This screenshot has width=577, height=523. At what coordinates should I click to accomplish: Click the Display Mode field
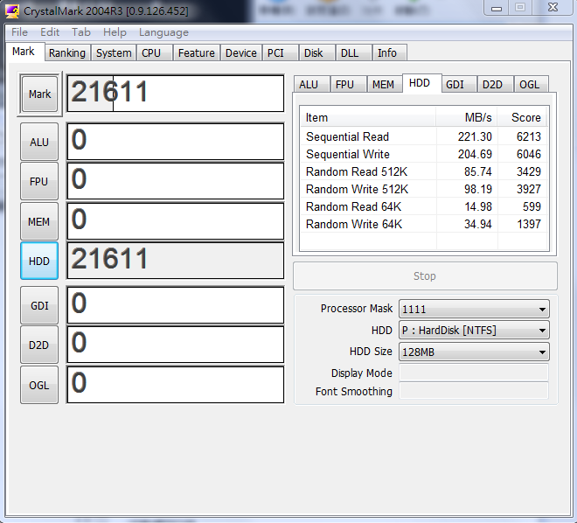[474, 373]
